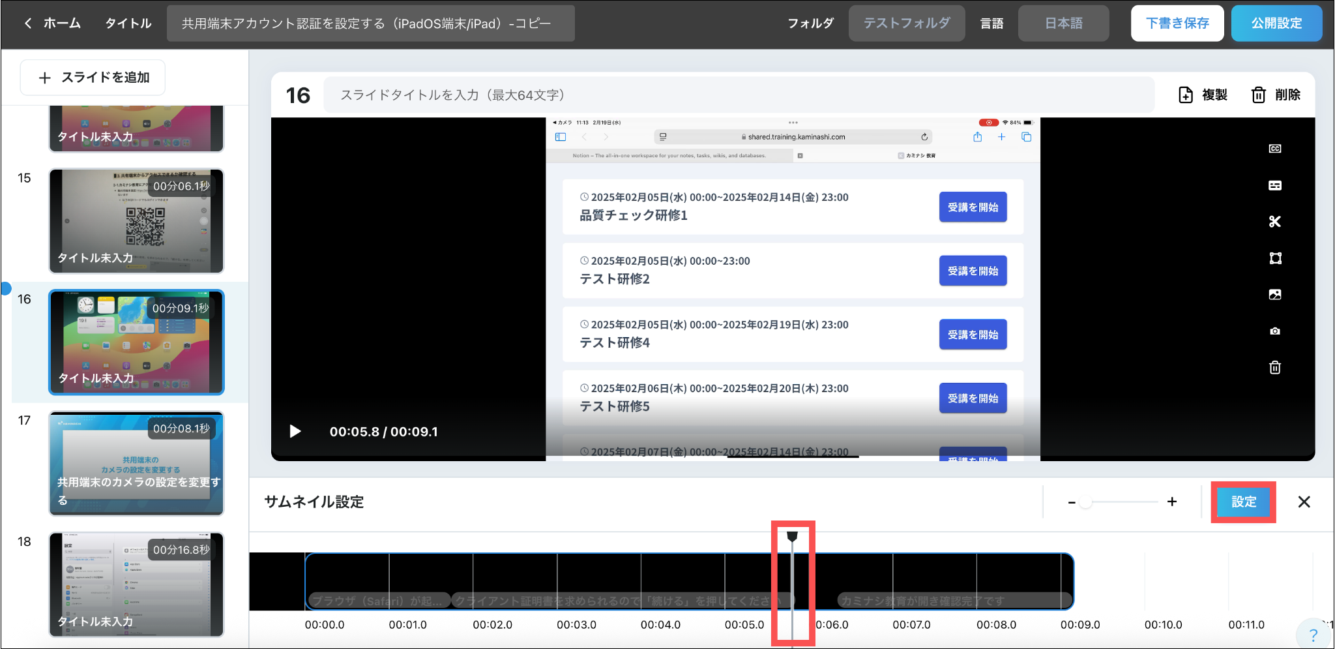
Task: Click timeline at 00:02.0 mark
Action: pos(492,624)
